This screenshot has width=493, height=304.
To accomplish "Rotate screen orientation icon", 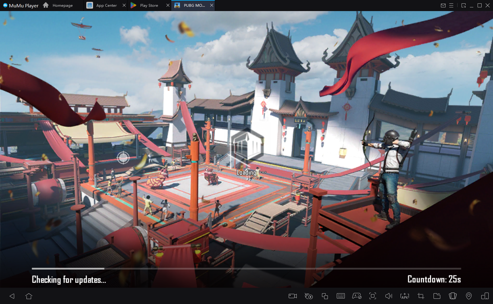I will click(485, 296).
